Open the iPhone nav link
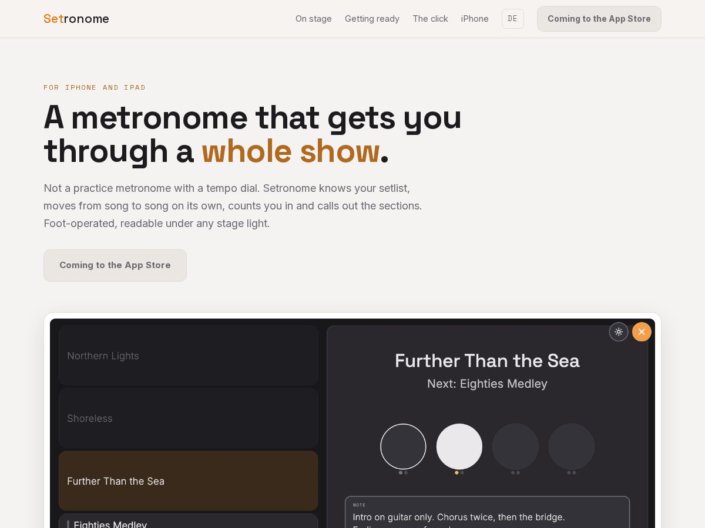The height and width of the screenshot is (528, 705). [475, 19]
